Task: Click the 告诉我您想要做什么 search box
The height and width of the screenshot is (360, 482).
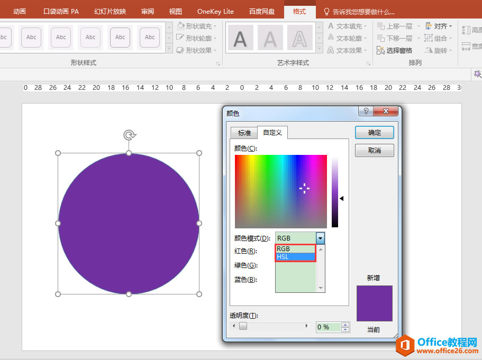Action: point(363,12)
